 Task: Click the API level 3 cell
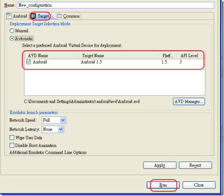pos(180,62)
